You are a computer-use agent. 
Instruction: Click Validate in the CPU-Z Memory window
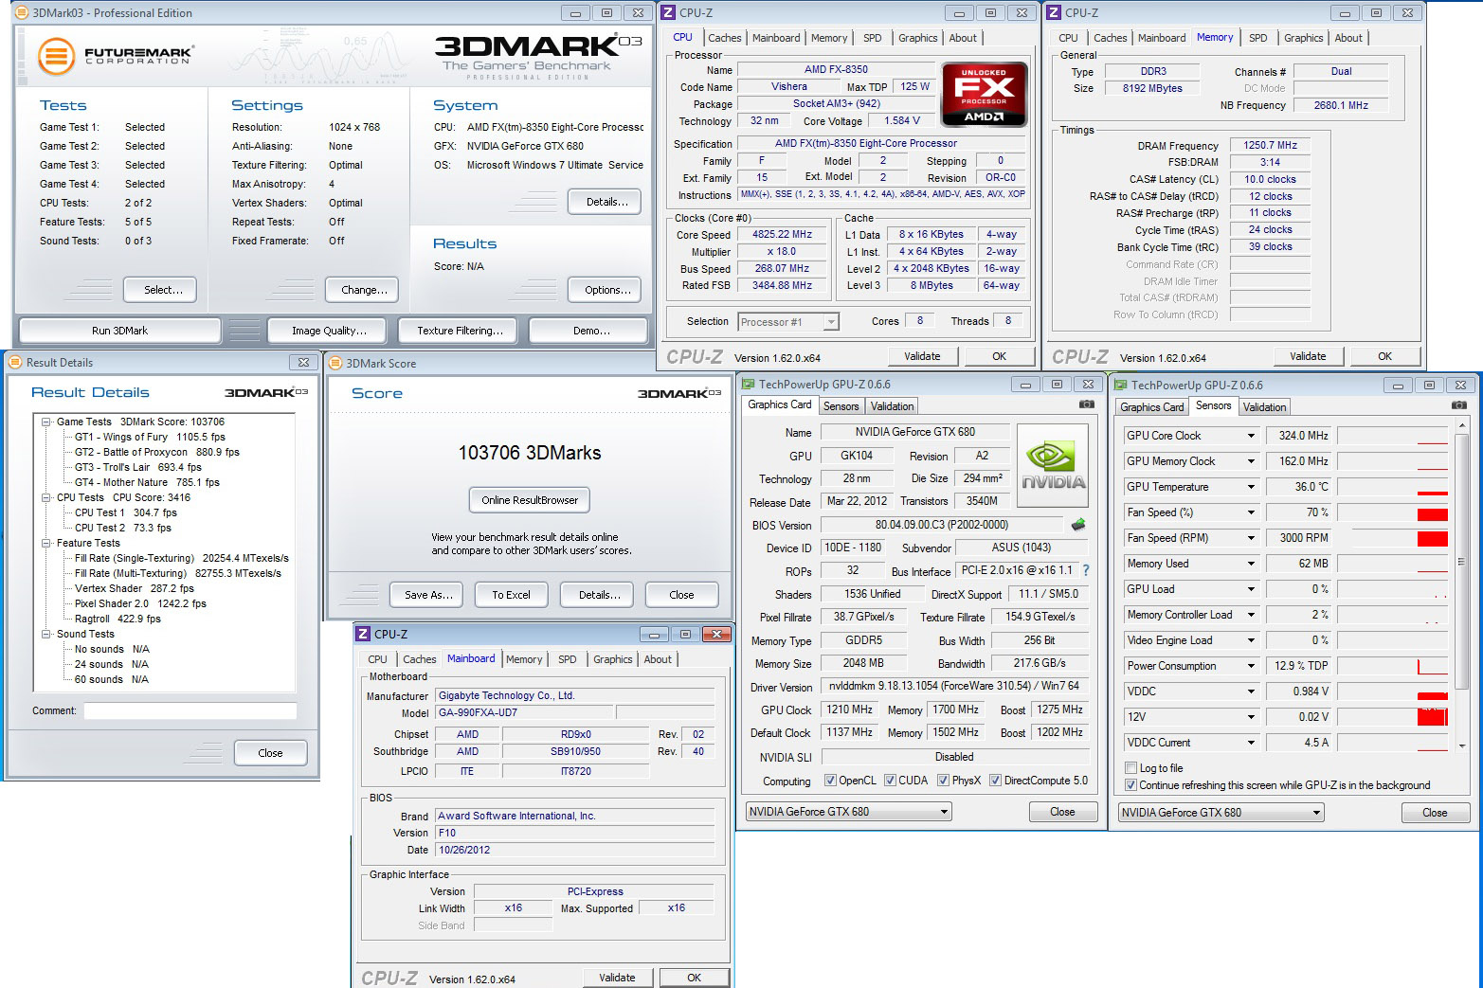(x=1308, y=356)
